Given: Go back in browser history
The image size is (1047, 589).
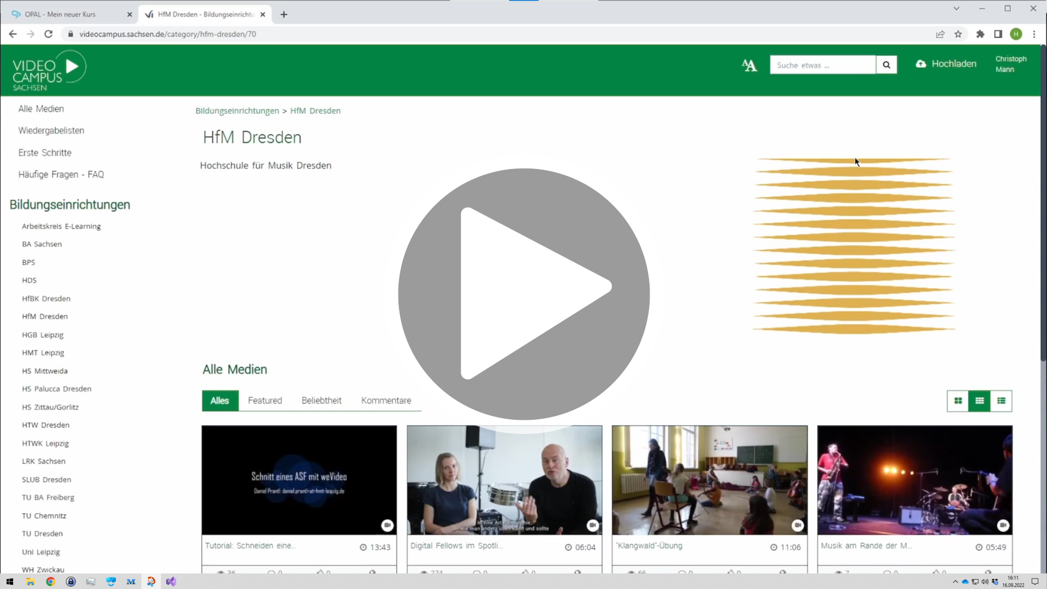Looking at the screenshot, I should point(13,34).
